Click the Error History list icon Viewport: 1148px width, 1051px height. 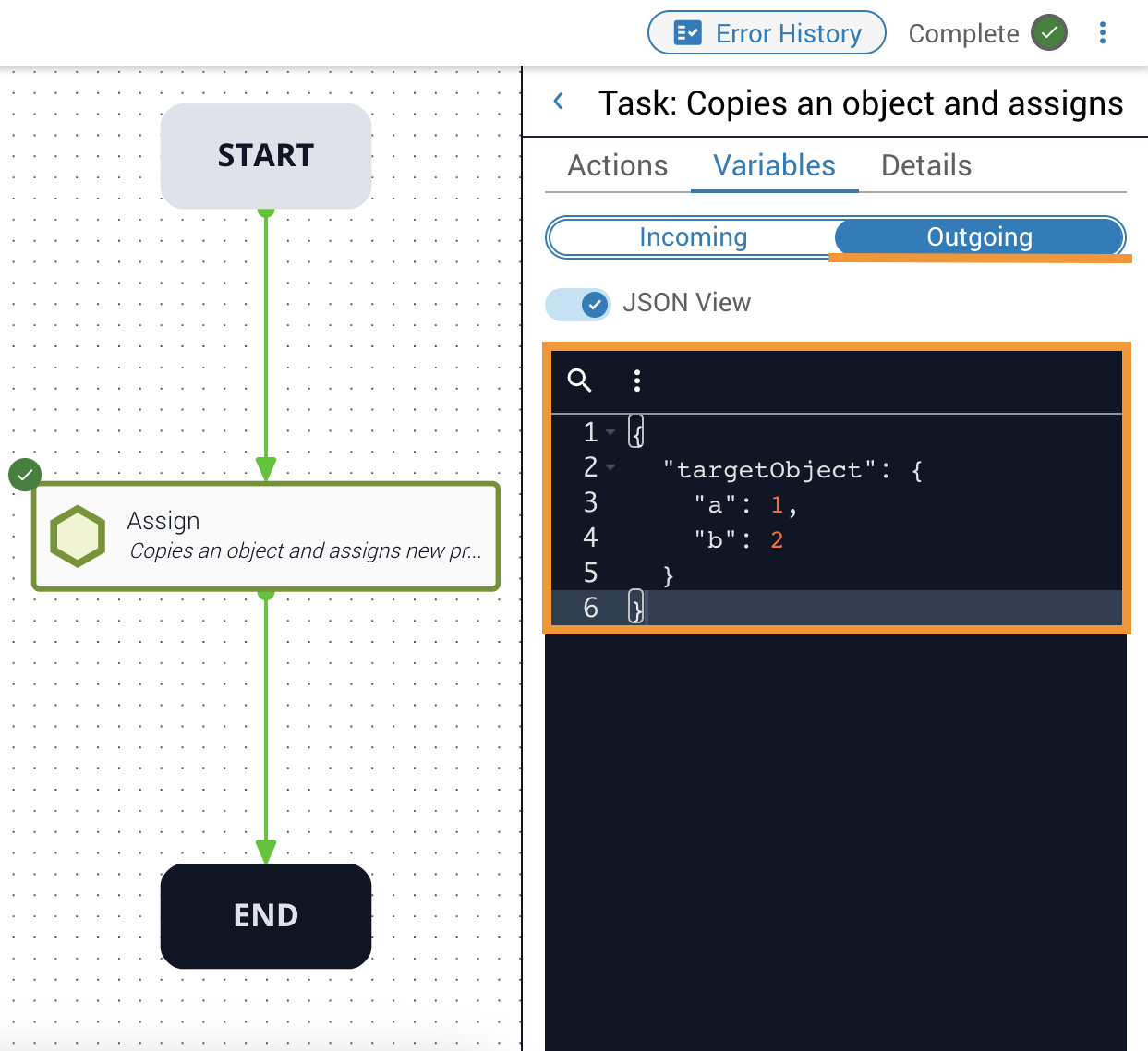point(687,33)
